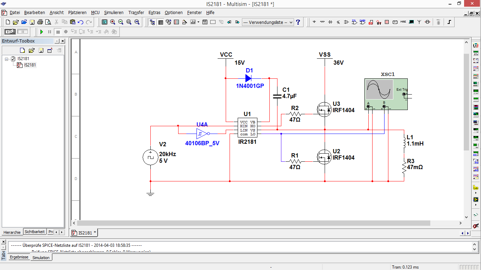
Task: Click the diode component toolbar icon
Action: point(330,22)
